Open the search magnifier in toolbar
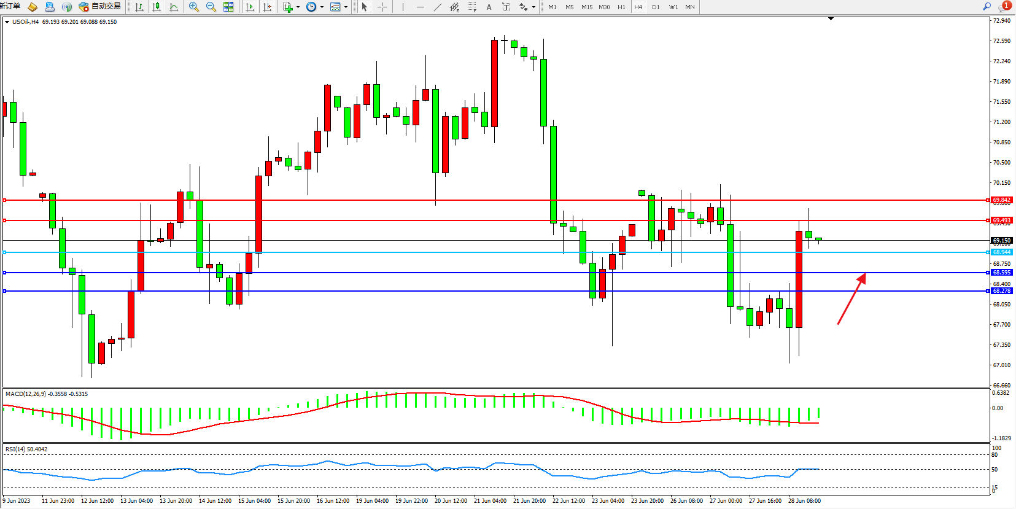Viewport: 1016px width, 509px height. pos(987,6)
